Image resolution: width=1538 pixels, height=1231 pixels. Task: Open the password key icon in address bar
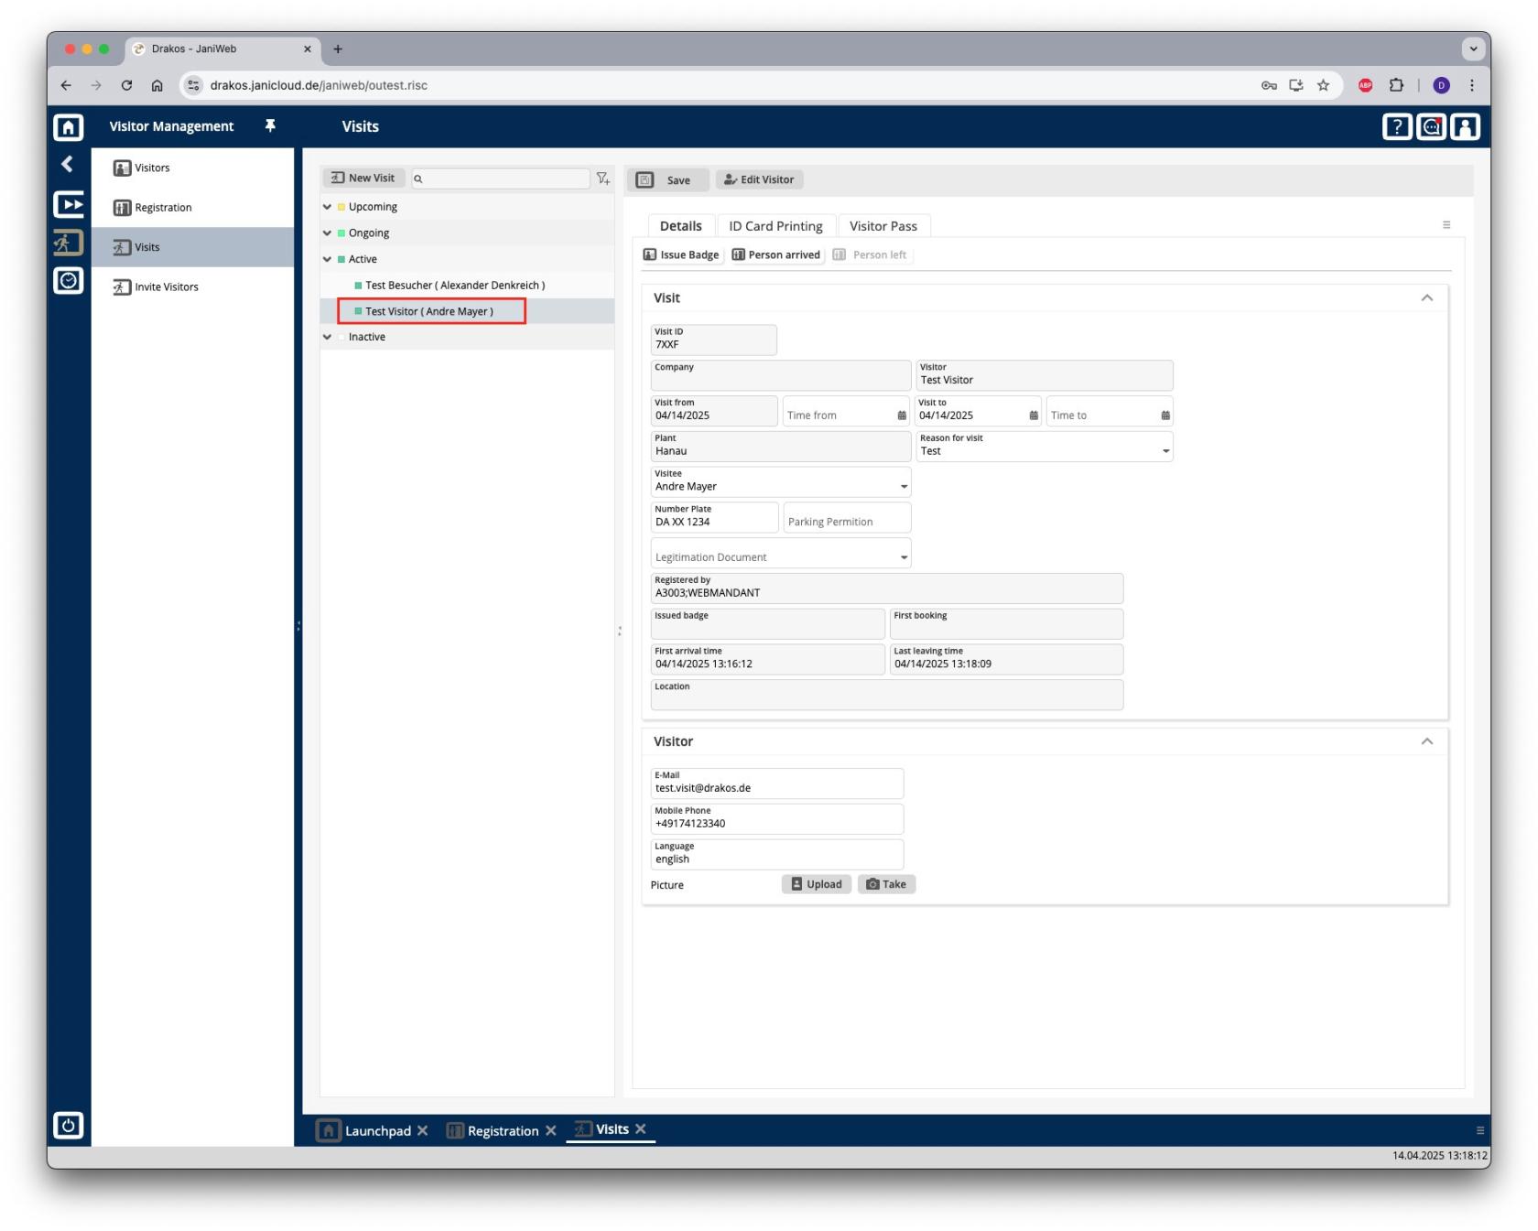tap(1269, 85)
